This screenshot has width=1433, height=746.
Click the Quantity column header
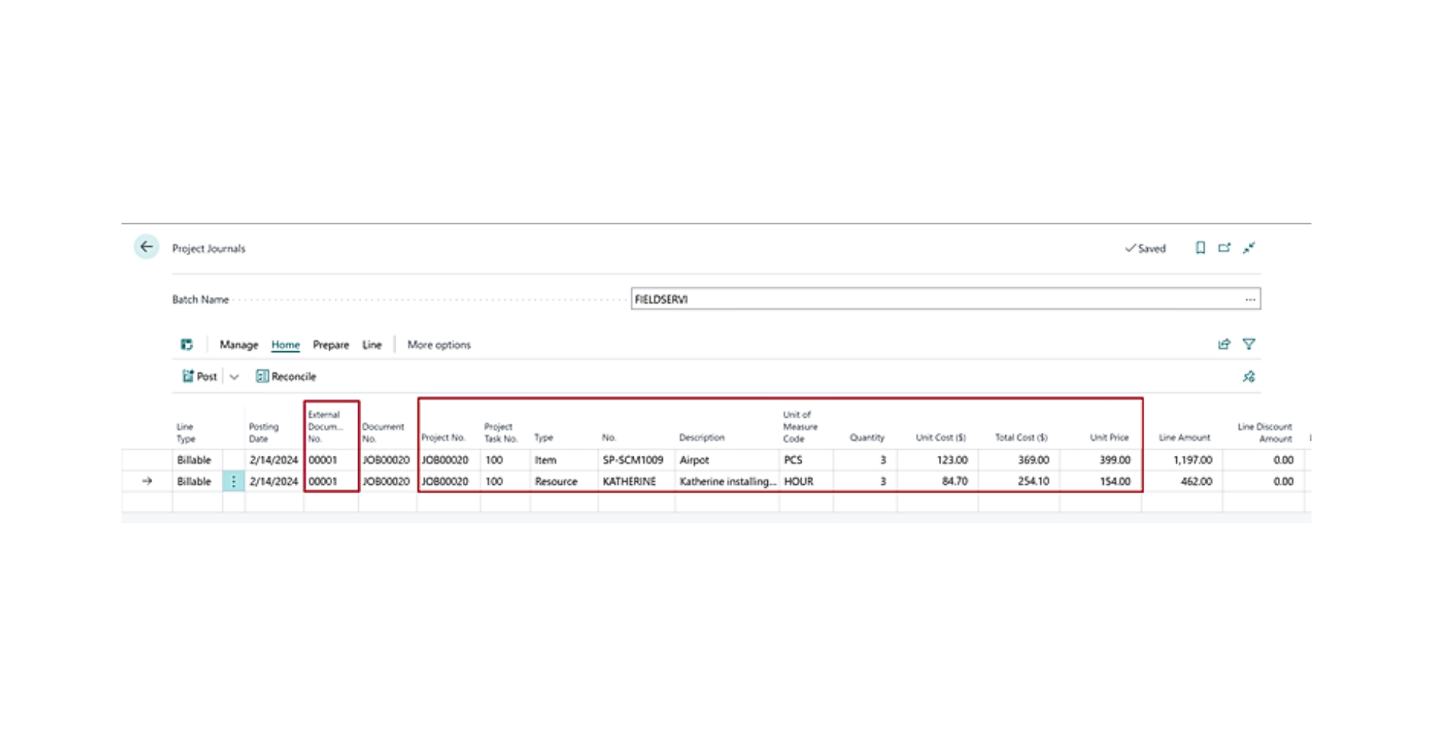pos(867,438)
